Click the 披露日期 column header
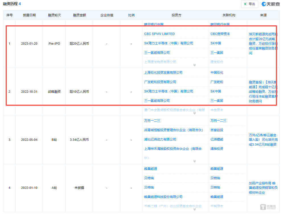 pyautogui.click(x=29, y=15)
